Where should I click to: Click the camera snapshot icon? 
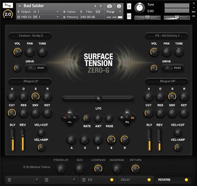pyautogui.click(x=110, y=6)
